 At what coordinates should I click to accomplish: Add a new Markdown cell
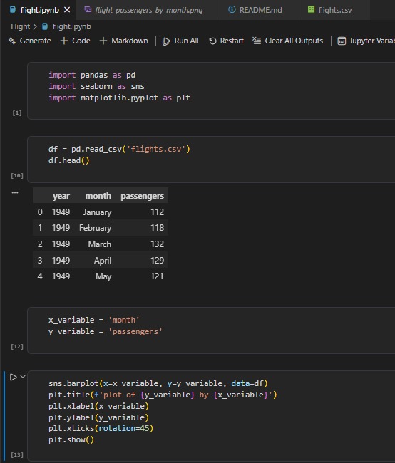[x=123, y=41]
